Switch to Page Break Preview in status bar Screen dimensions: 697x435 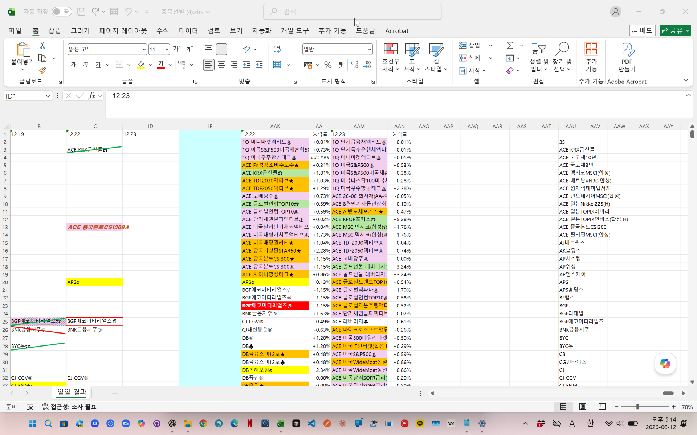(602, 407)
